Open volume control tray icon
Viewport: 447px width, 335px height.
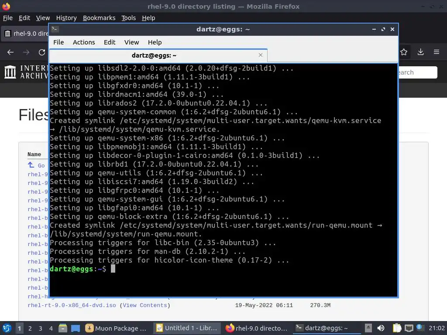[381, 328]
